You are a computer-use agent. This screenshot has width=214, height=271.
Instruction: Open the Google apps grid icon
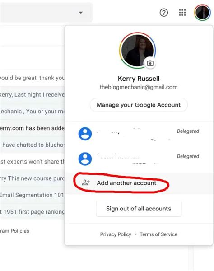182,13
